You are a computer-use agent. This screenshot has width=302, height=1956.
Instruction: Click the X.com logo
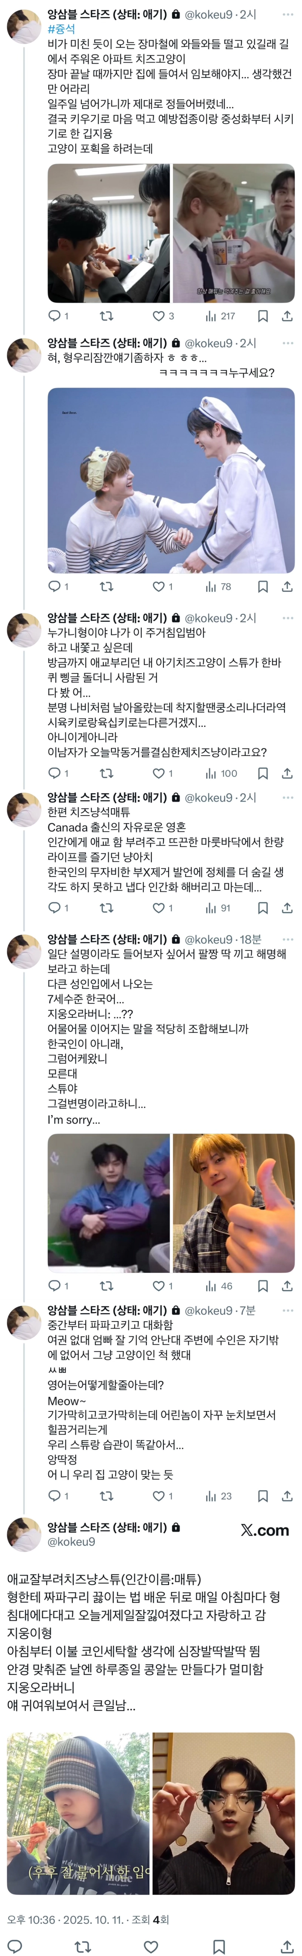tap(265, 1530)
